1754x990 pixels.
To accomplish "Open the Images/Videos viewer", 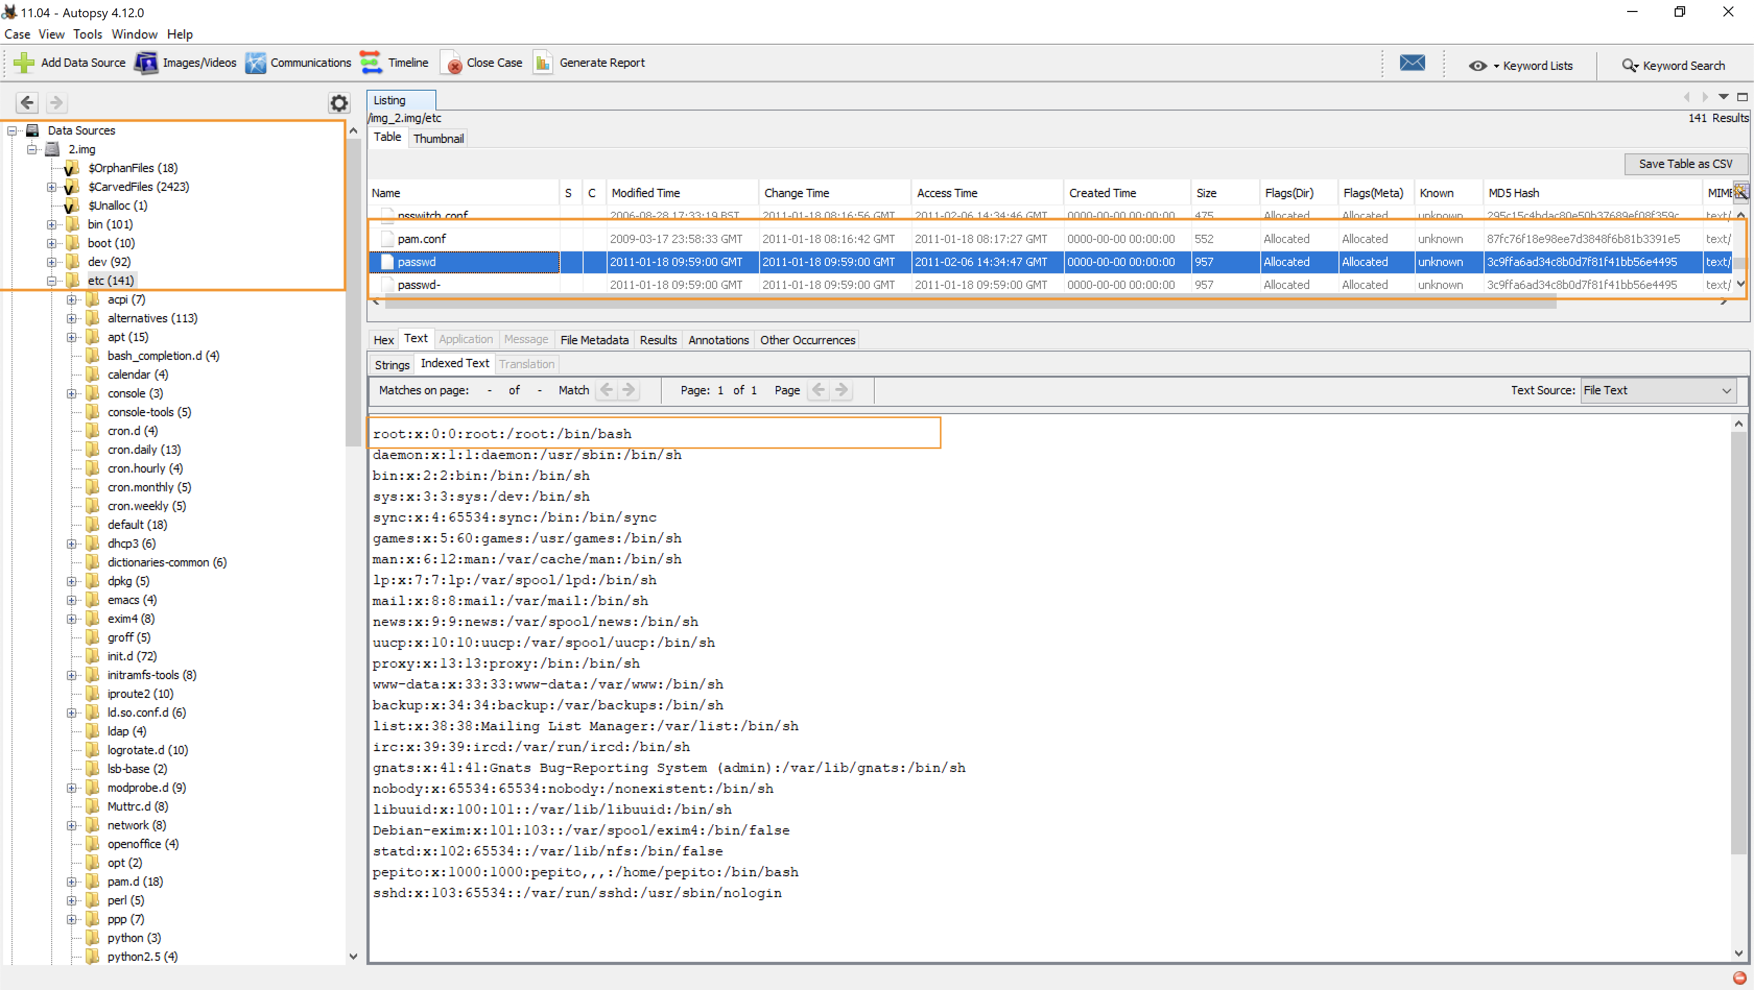I will [x=185, y=63].
